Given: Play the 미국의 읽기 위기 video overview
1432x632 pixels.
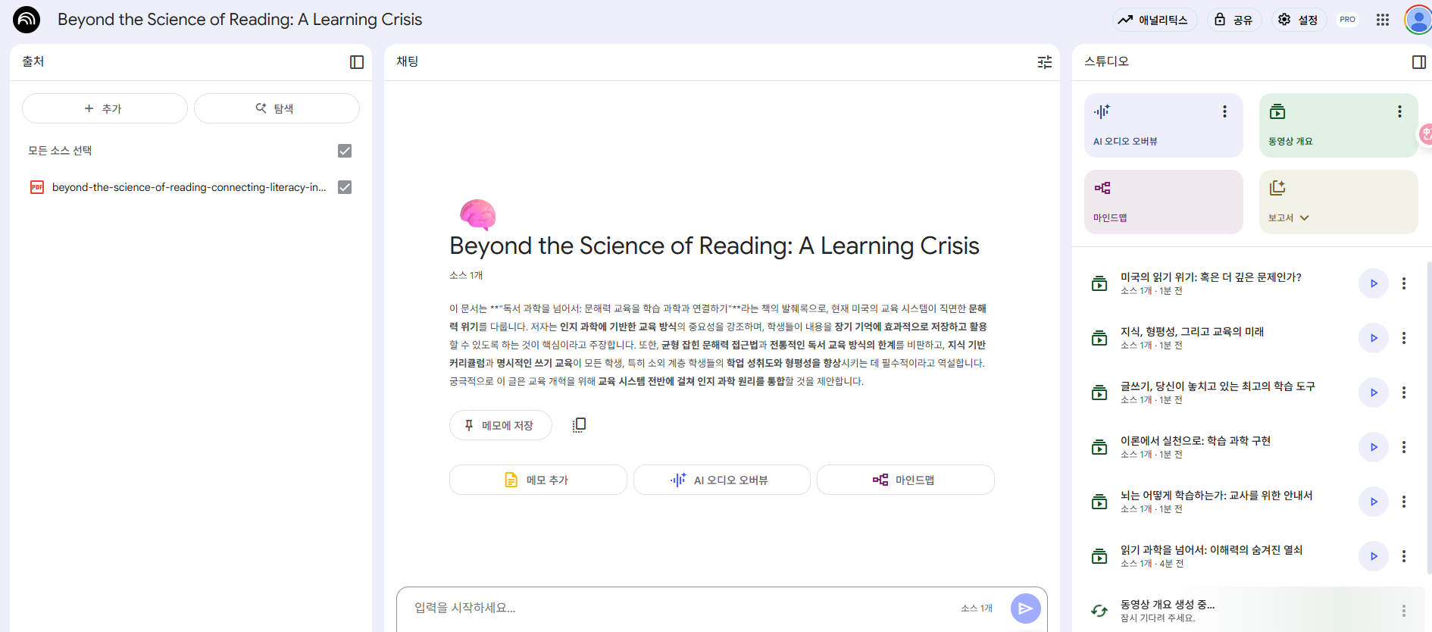Looking at the screenshot, I should pos(1374,283).
